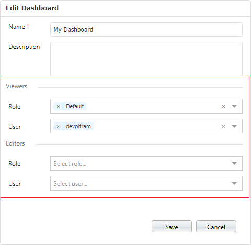Image resolution: width=251 pixels, height=245 pixels.
Task: Click the Save button
Action: point(172,227)
